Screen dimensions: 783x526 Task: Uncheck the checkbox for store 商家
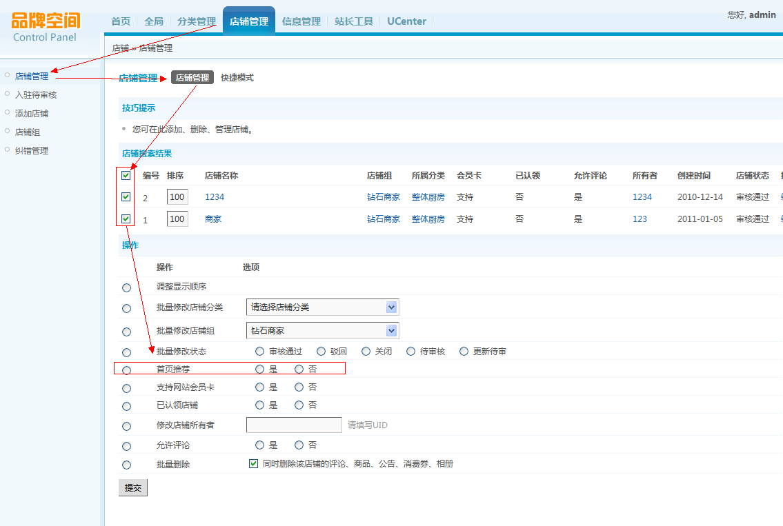click(126, 219)
